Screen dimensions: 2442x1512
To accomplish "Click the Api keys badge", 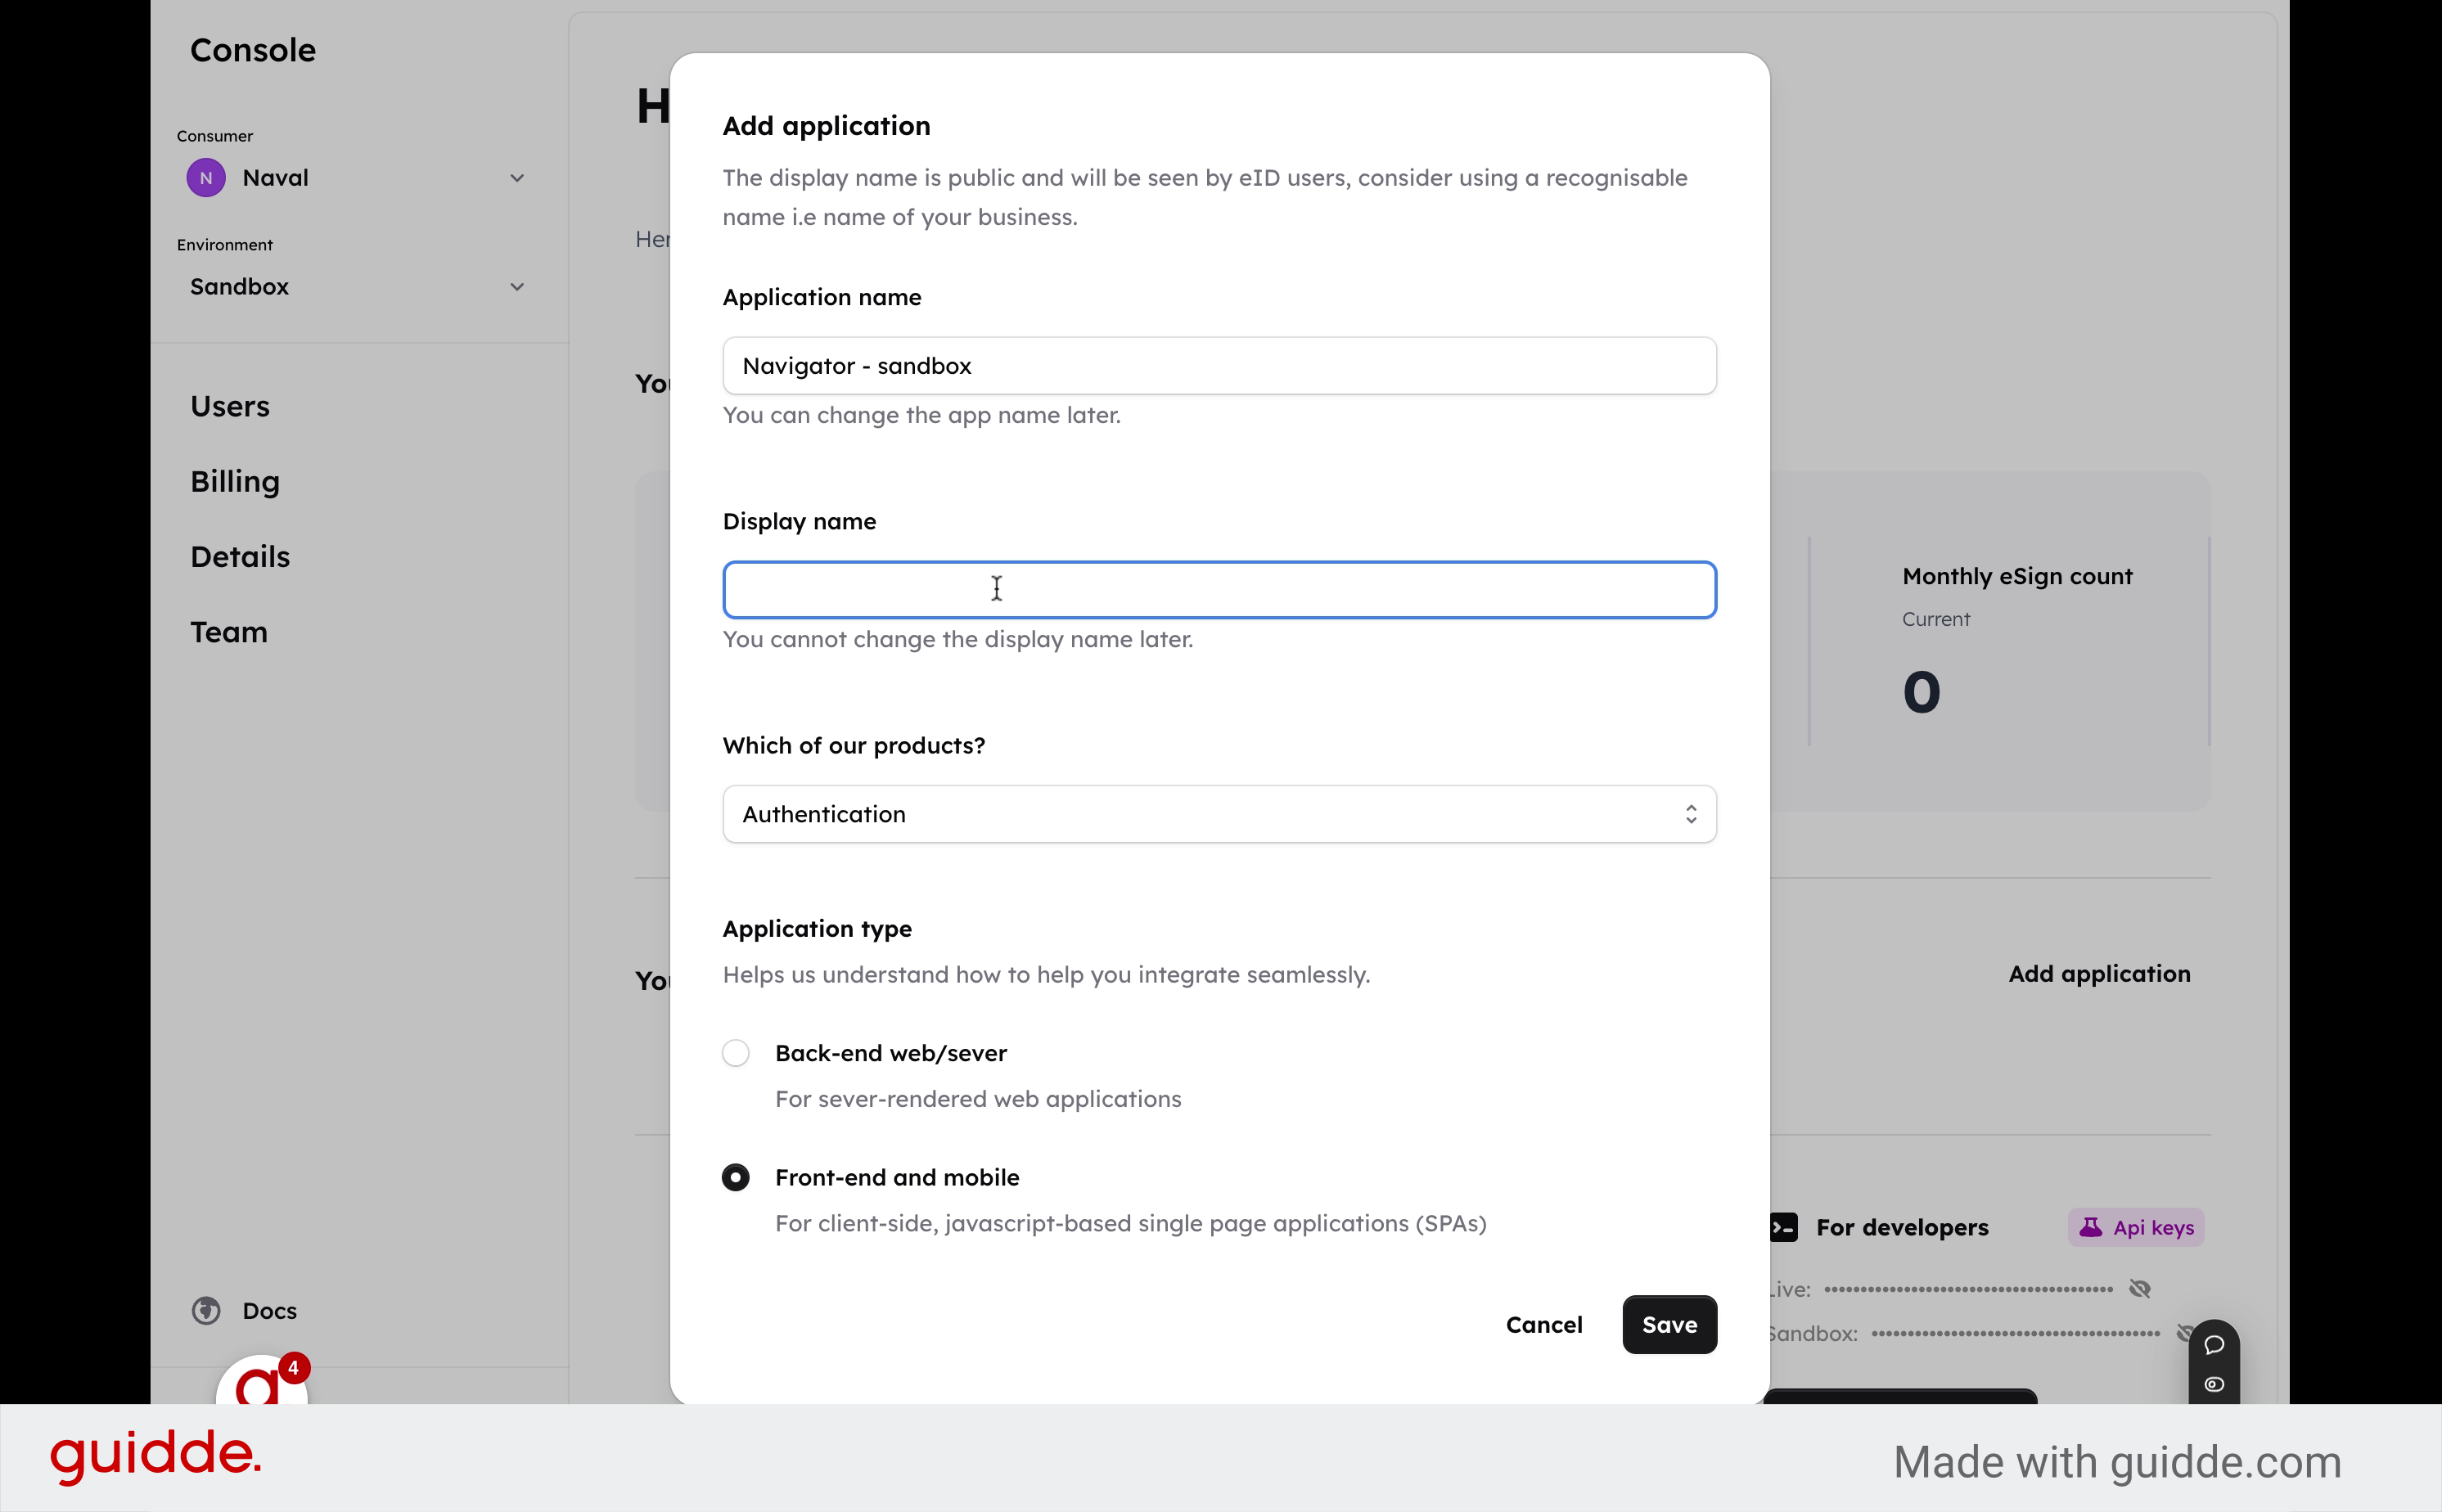I will click(2136, 1227).
